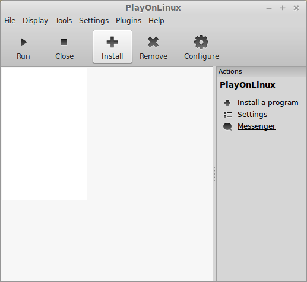Click the empty program list area

(107, 174)
